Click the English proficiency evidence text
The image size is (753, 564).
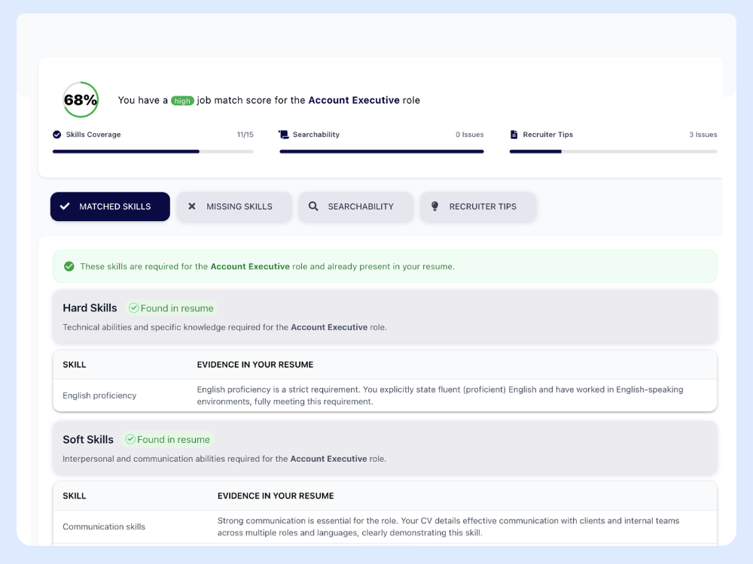(440, 396)
